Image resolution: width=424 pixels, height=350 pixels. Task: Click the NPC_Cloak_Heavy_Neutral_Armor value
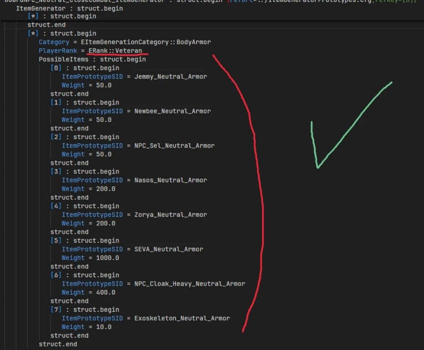[x=189, y=284]
